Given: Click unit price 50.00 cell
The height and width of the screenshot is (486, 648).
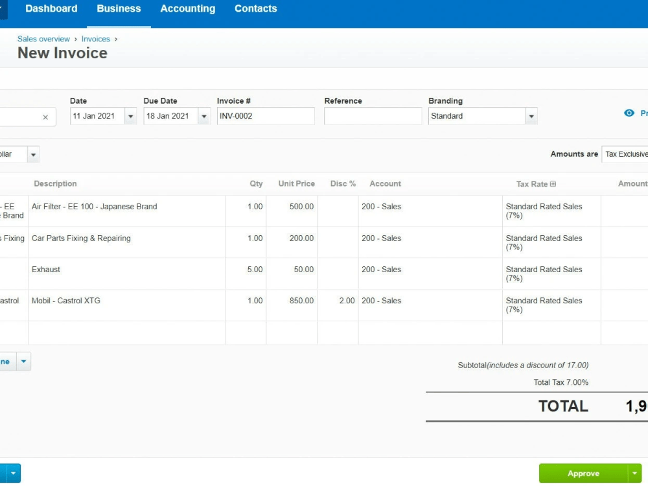Looking at the screenshot, I should point(292,273).
